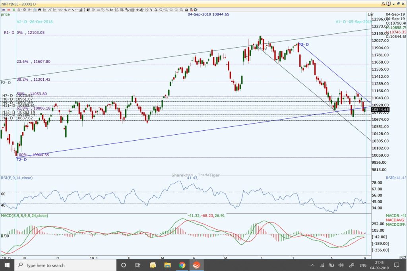
Task: Click the table grid toolbar icon
Action: [132, 10]
